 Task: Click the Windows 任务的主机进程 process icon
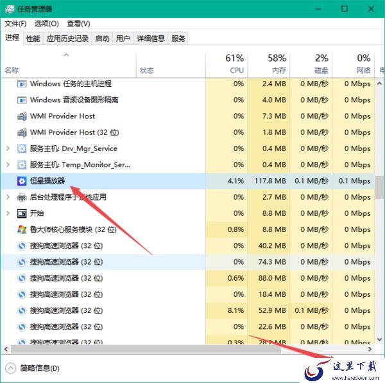22,84
